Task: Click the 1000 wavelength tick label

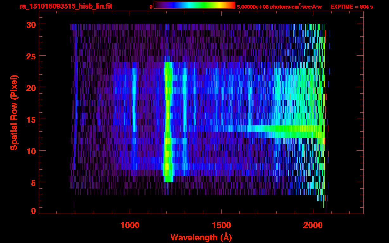Action: [x=130, y=225]
